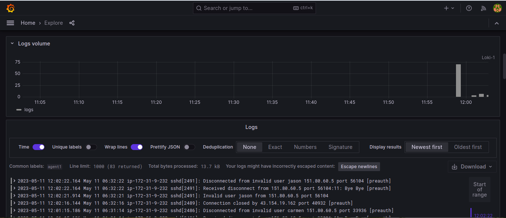Select Exact deduplication option

point(275,147)
